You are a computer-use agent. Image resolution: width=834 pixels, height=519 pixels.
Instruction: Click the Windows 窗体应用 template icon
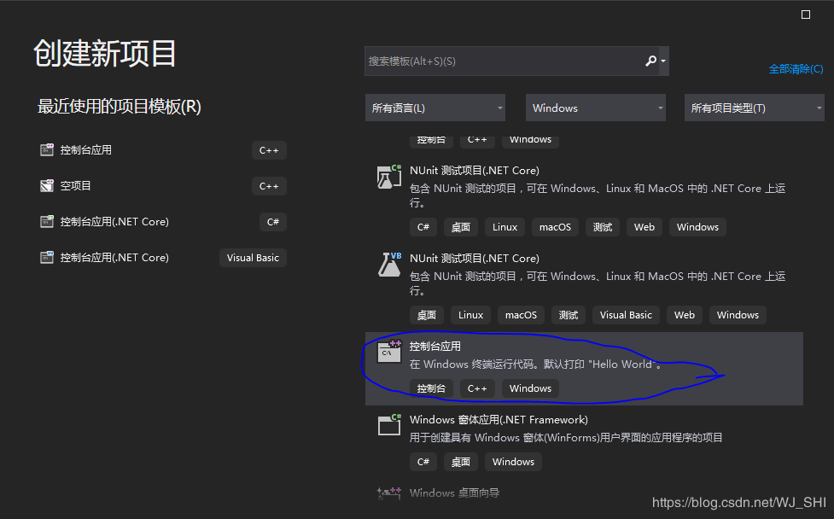[x=388, y=424]
